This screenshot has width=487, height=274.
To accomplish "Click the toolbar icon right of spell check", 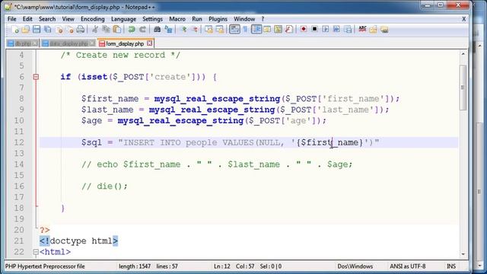I will (x=373, y=30).
